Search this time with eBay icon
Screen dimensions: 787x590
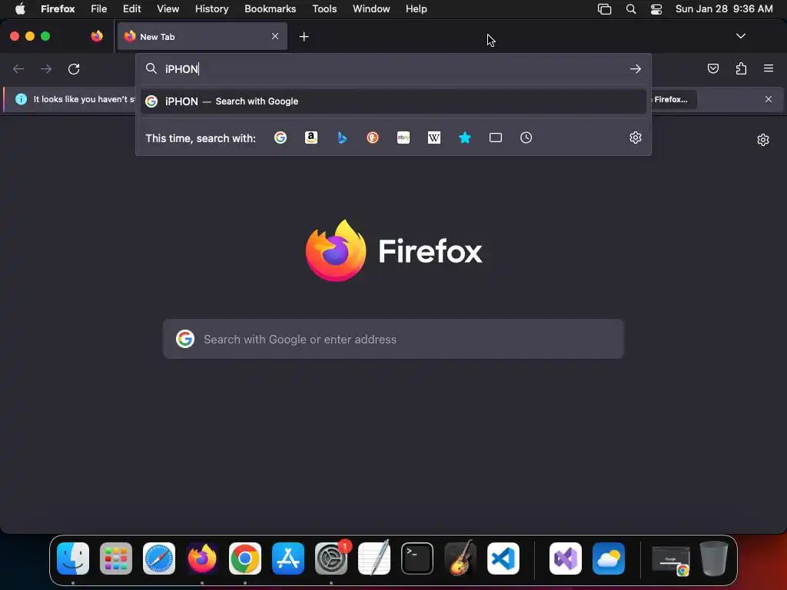pyautogui.click(x=403, y=138)
